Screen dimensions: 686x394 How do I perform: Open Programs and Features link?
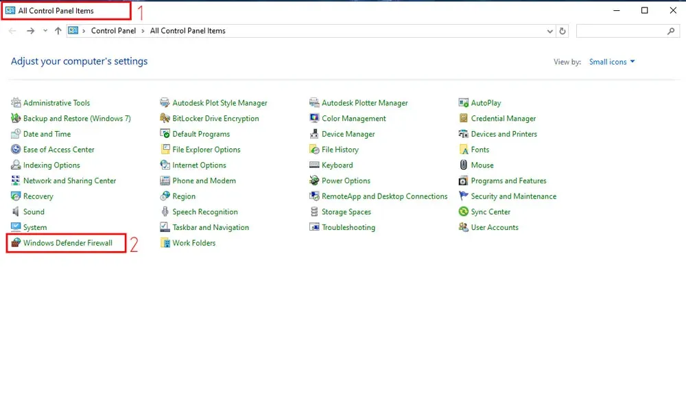click(508, 181)
